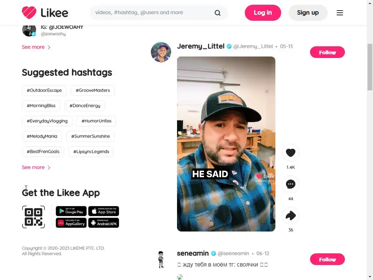
Task: Click the search magnifier icon
Action: pos(217,13)
